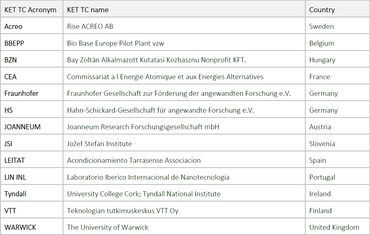Select the BBEPP acronym cell
The image size is (370, 235).
[x=14, y=43]
